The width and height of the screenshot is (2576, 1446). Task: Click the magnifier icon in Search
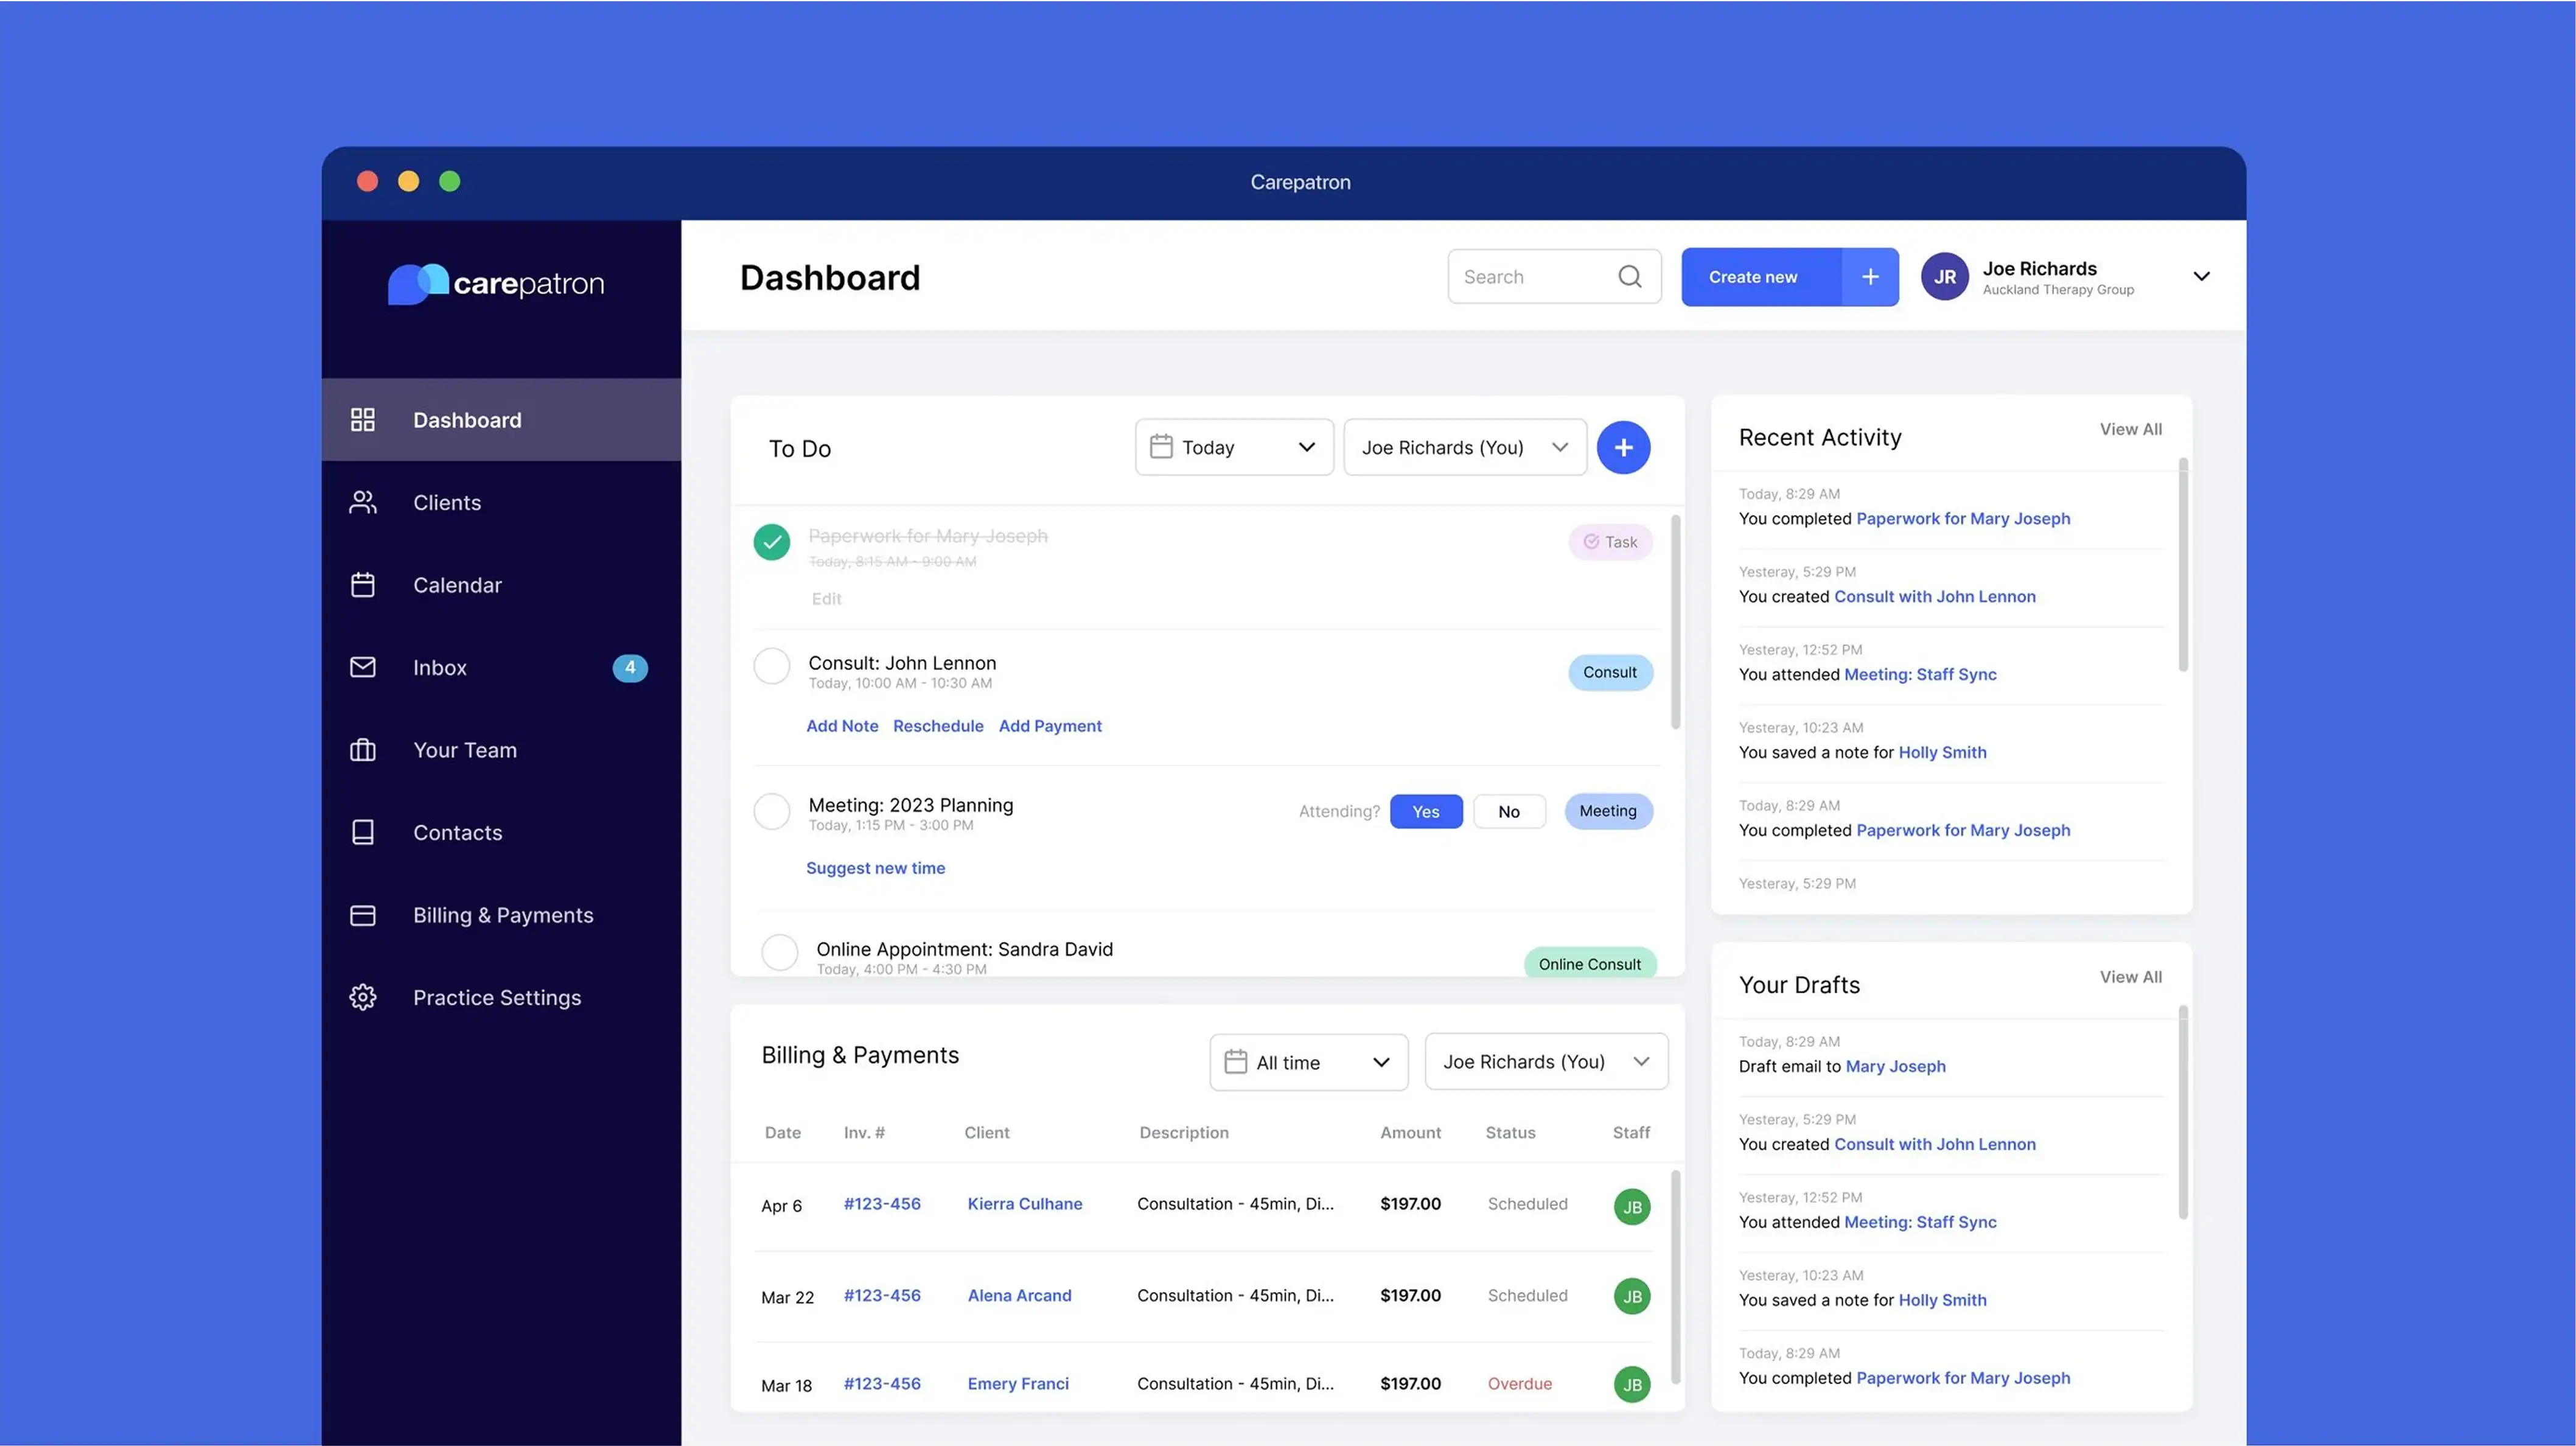tap(1630, 276)
